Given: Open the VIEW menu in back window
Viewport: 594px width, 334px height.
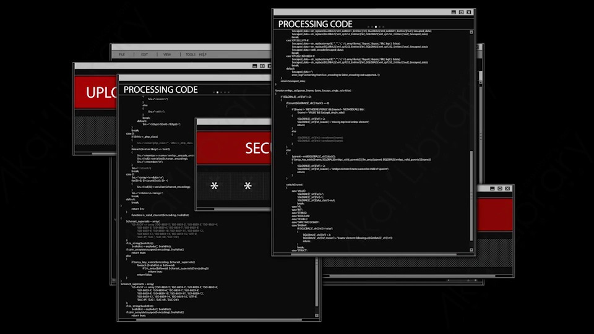Looking at the screenshot, I should coord(167,54).
